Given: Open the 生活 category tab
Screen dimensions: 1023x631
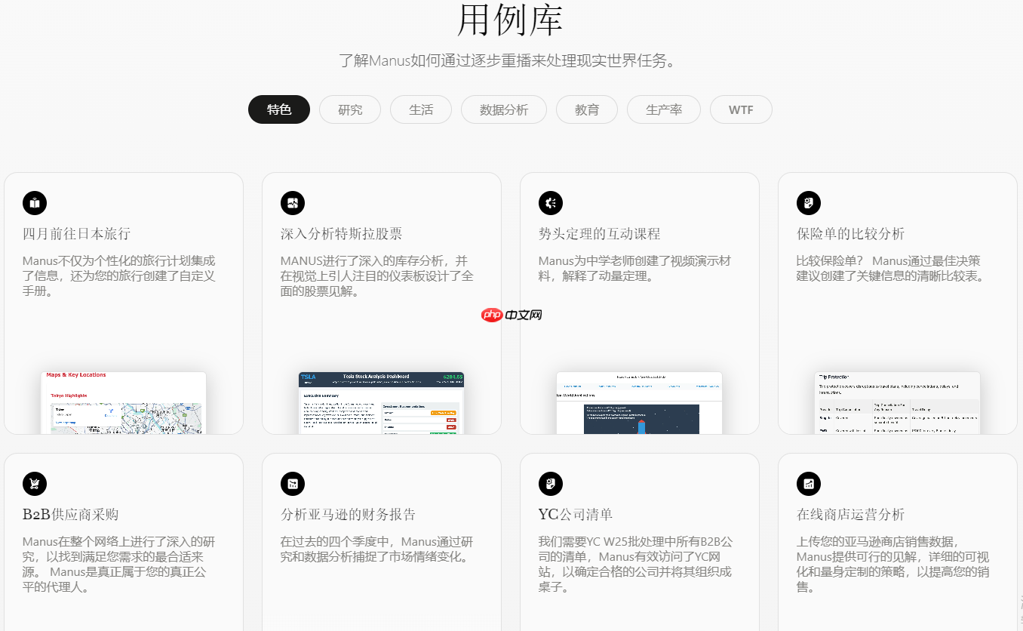Looking at the screenshot, I should [x=421, y=109].
